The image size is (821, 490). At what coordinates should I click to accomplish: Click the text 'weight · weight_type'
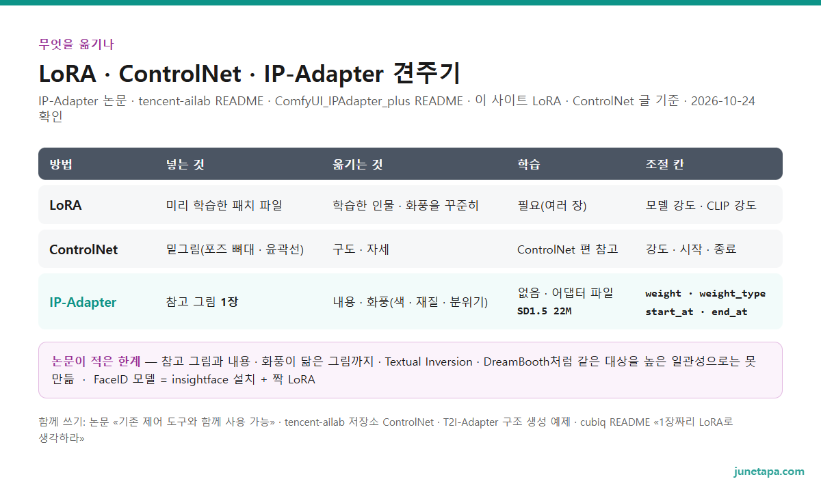705,293
